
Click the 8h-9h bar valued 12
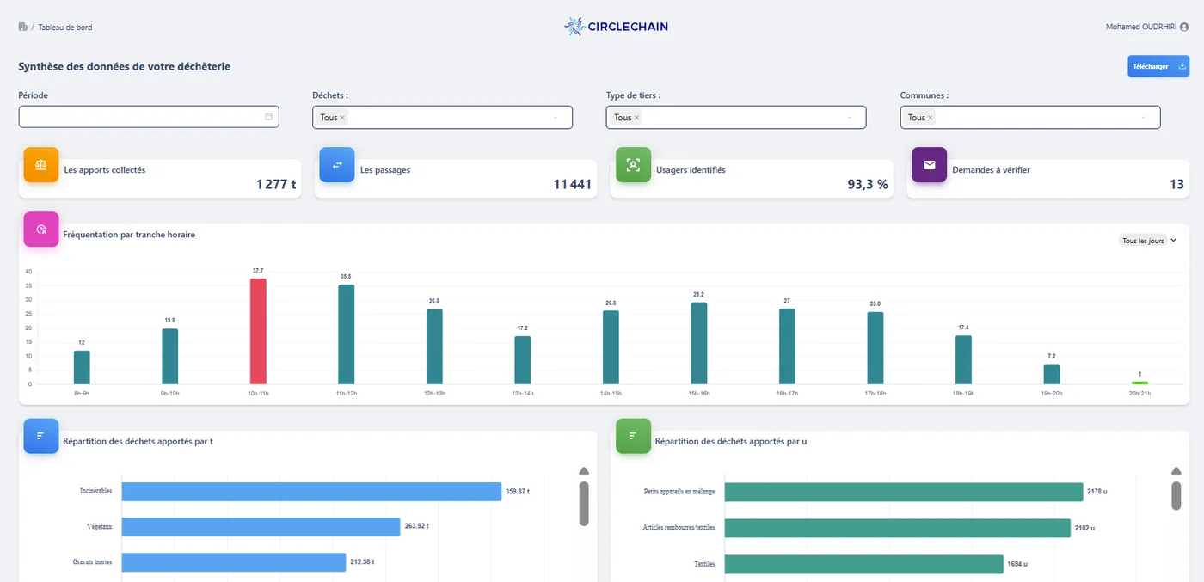pyautogui.click(x=82, y=367)
